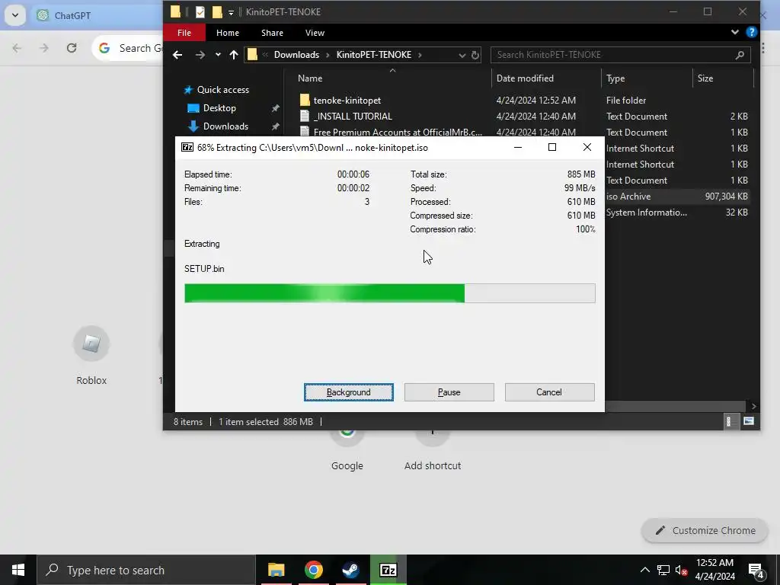Open Quick Access Toolbar customize dropdown
This screenshot has width=780, height=585.
click(231, 12)
